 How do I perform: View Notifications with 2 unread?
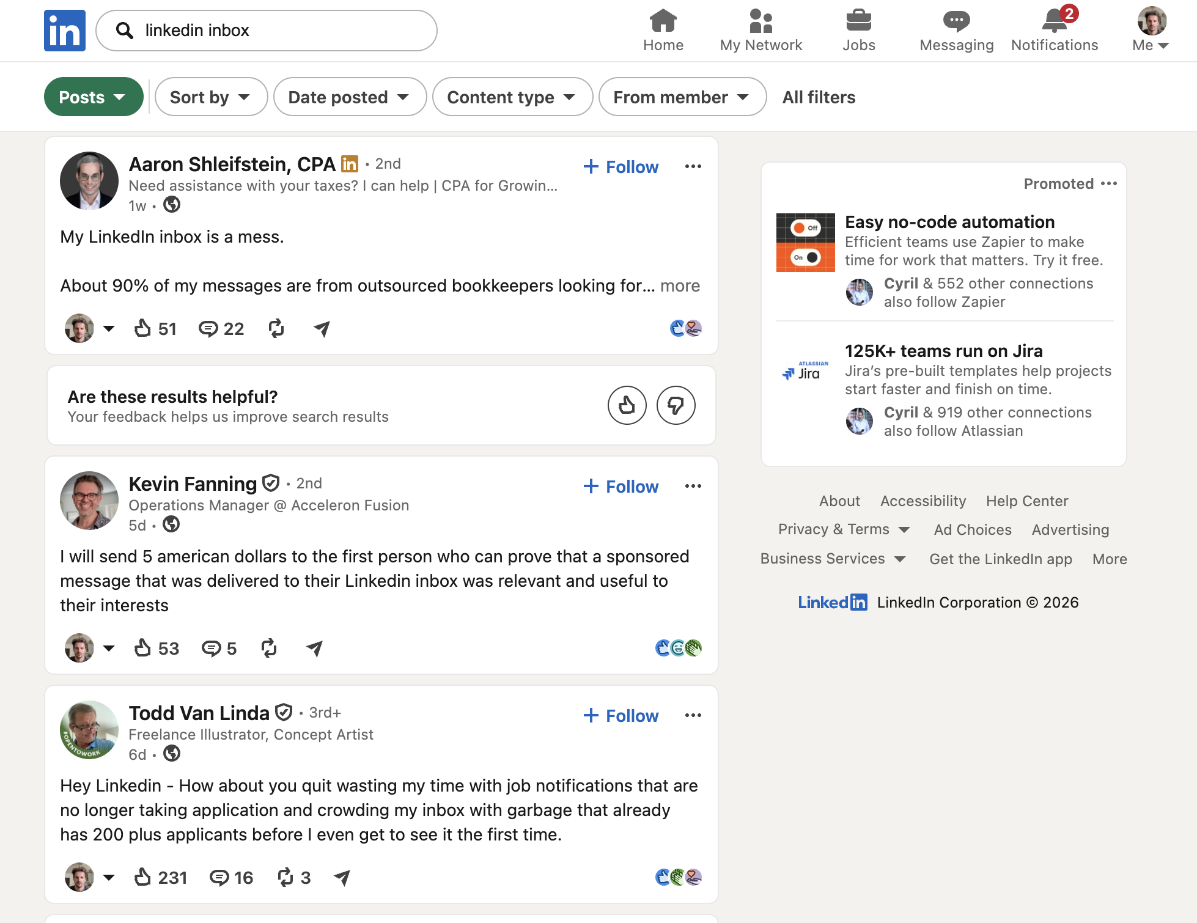tap(1055, 31)
